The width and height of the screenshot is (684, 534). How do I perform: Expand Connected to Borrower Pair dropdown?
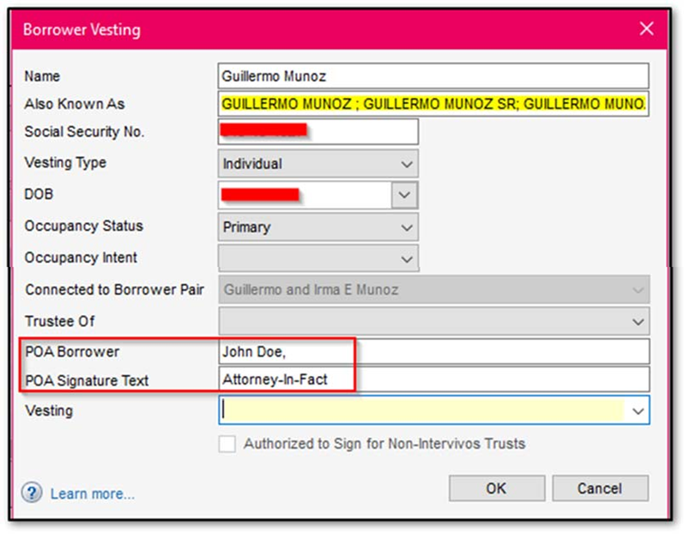pyautogui.click(x=638, y=290)
